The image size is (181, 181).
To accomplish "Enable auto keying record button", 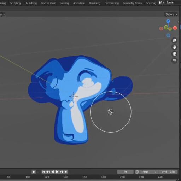I will point(34,172).
